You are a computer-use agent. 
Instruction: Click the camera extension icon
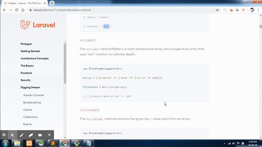[237, 10]
